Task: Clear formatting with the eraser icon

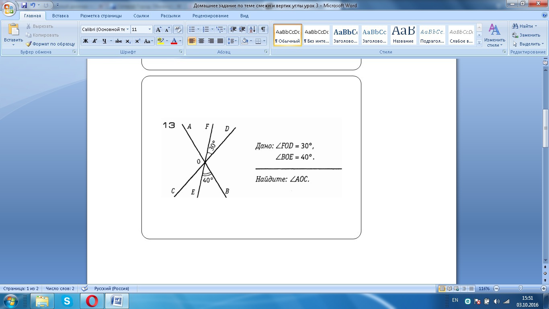Action: point(178,29)
